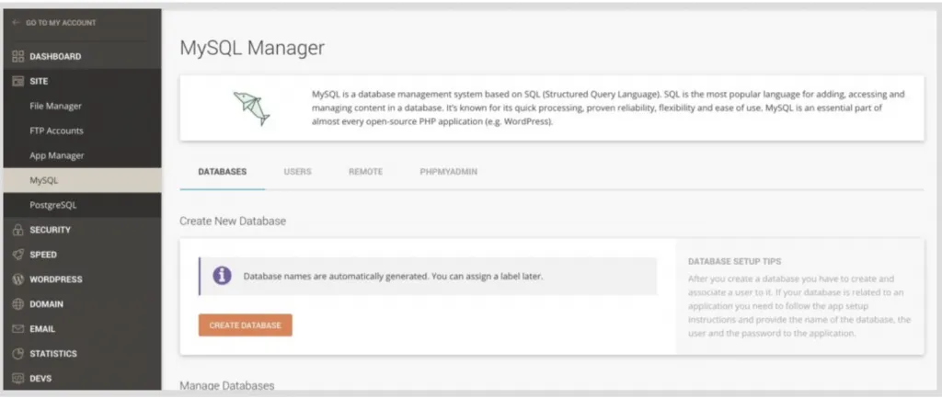Image resolution: width=942 pixels, height=398 pixels.
Task: Click the Email envelope icon
Action: click(x=18, y=329)
